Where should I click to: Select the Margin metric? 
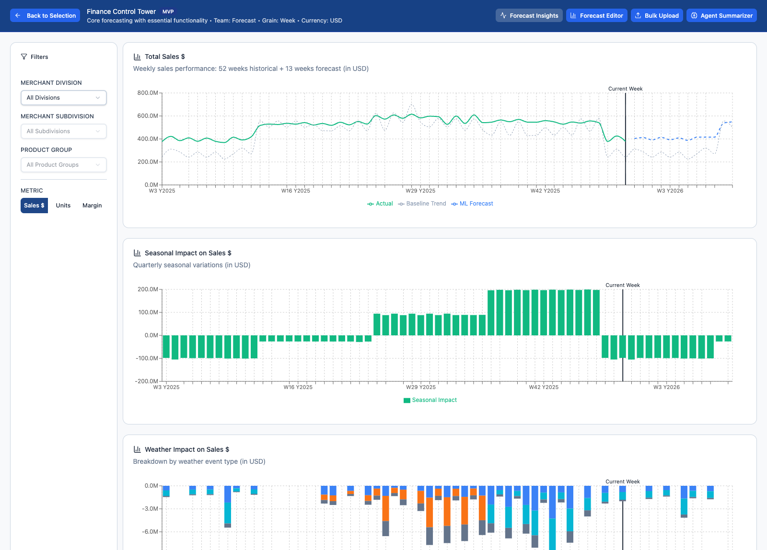pos(92,205)
